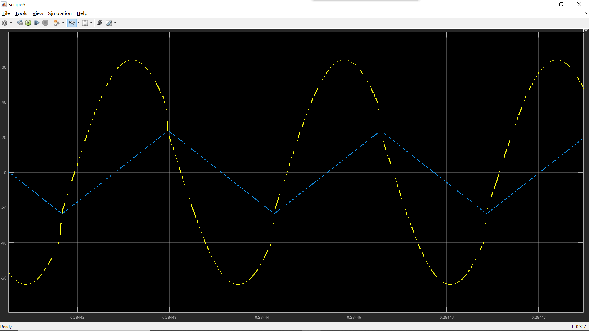The width and height of the screenshot is (589, 331).
Task: Run the simulation with the green play button
Action: tap(28, 23)
